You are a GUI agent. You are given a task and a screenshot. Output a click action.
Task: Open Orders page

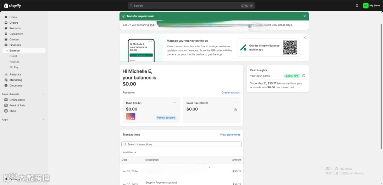(x=14, y=23)
